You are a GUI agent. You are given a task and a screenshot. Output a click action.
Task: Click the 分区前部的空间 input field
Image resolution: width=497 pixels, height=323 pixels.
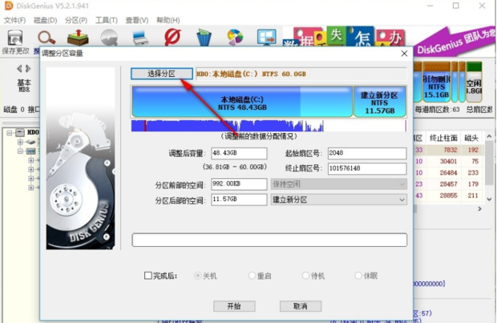pos(239,184)
